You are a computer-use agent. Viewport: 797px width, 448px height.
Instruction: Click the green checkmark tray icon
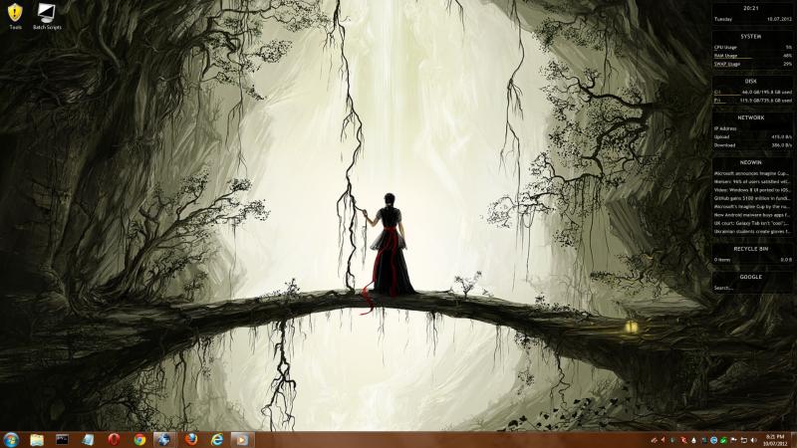pyautogui.click(x=723, y=440)
